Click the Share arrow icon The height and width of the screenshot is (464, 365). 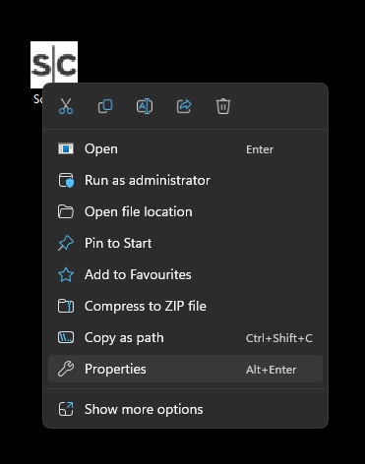pyautogui.click(x=184, y=106)
